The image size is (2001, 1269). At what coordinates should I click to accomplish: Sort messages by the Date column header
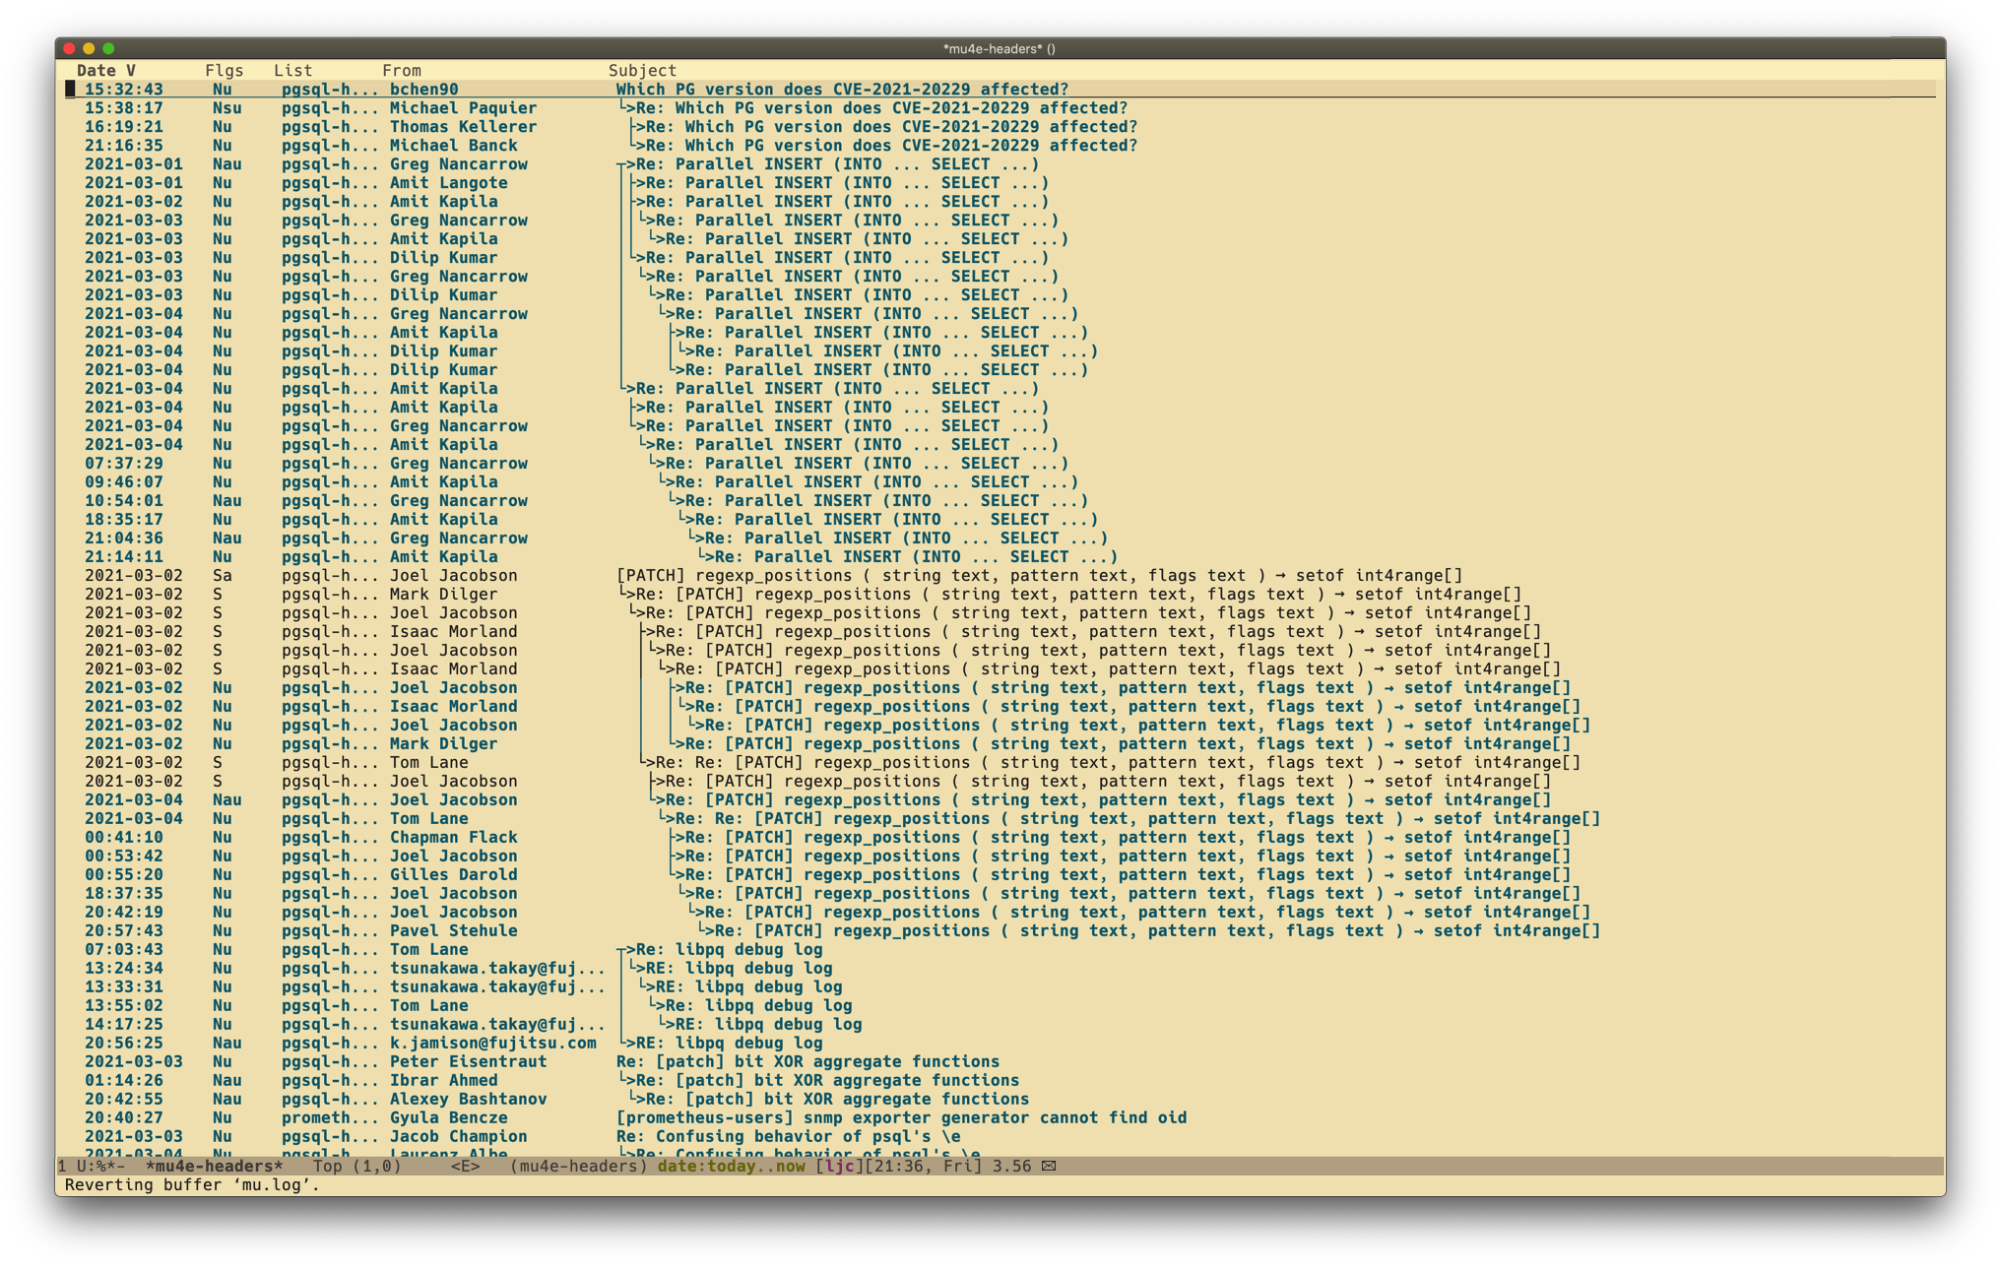point(97,70)
